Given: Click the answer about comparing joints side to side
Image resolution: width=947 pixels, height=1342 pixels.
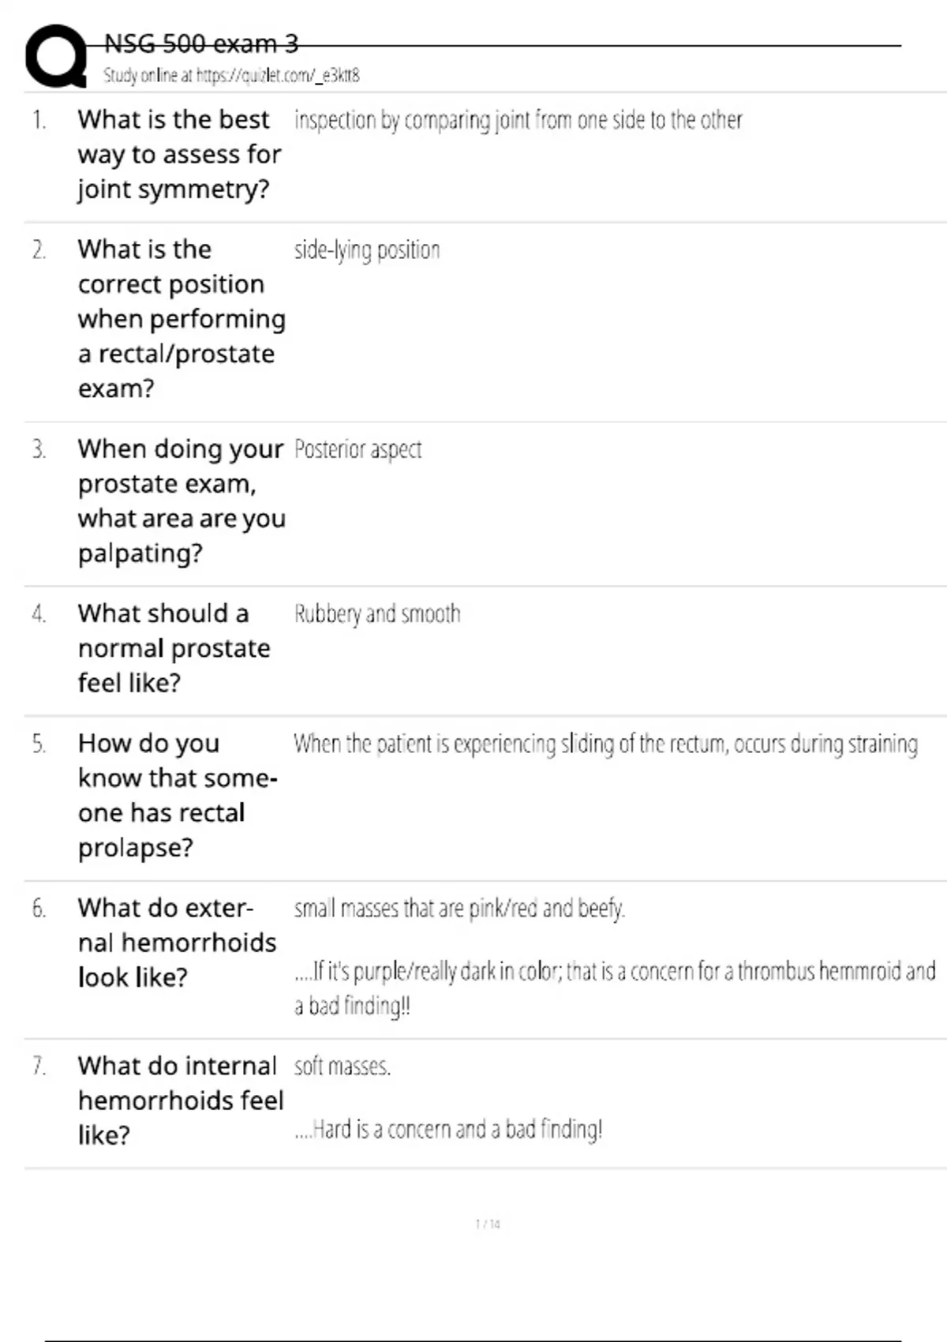Looking at the screenshot, I should tap(518, 120).
